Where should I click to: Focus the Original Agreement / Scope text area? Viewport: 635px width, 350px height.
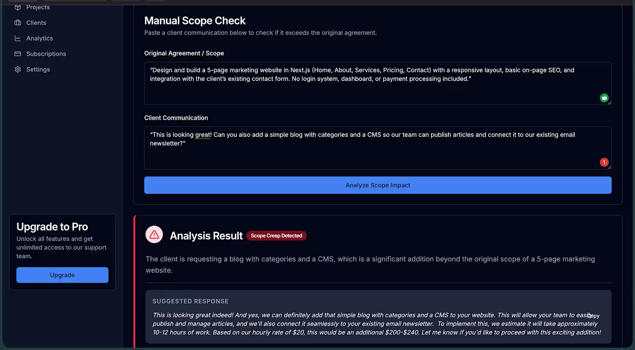[x=378, y=83]
